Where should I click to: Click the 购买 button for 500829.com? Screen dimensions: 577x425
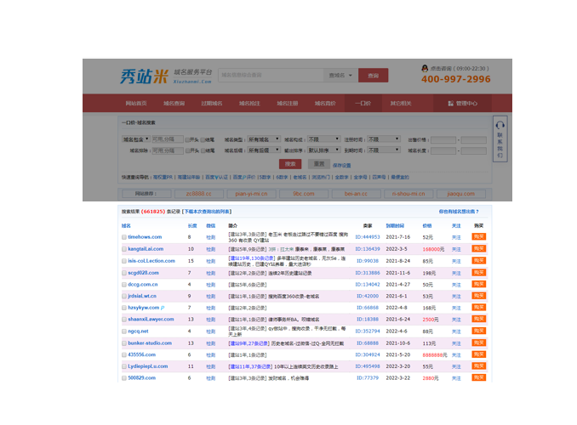click(479, 377)
